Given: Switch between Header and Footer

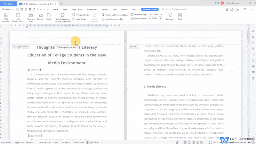Looking at the screenshot, I should tap(63, 18).
